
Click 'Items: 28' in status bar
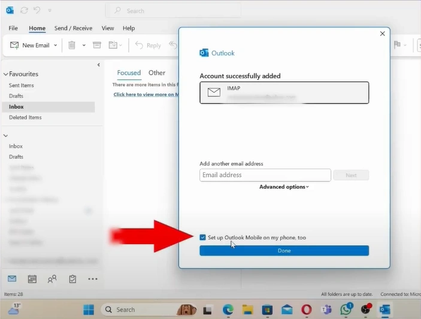click(13, 294)
